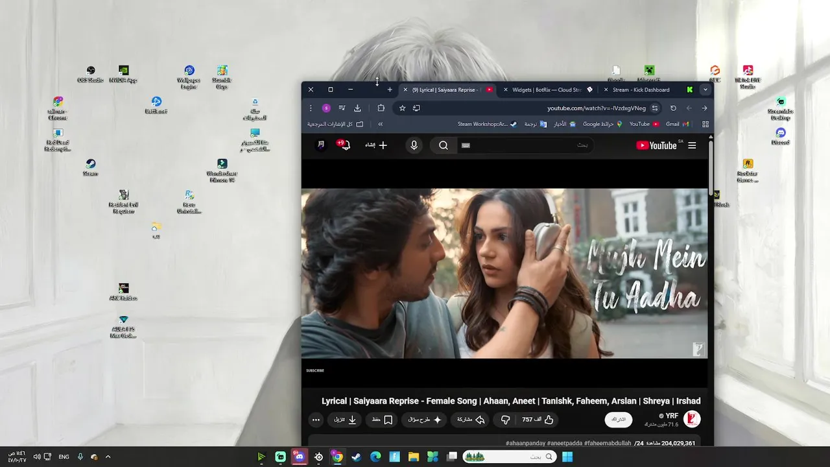830x467 pixels.
Task: Open the YouTube hamburger guide menu
Action: pos(692,145)
